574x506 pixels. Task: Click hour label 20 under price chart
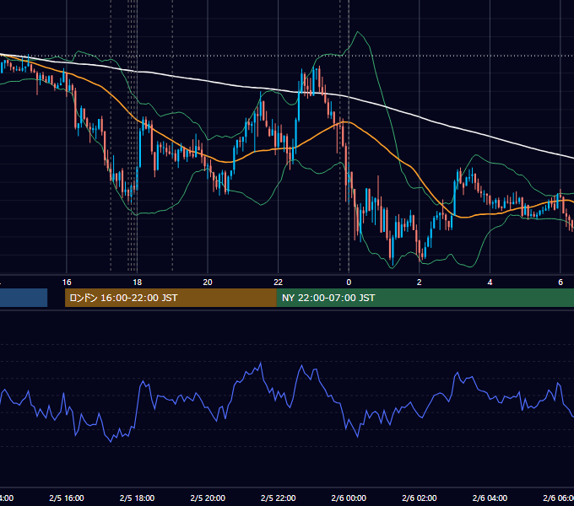click(208, 283)
